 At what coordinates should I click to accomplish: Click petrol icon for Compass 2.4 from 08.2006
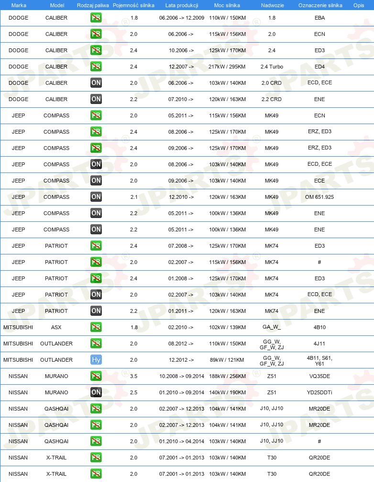[x=96, y=132]
